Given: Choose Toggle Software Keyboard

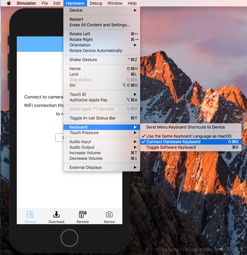Looking at the screenshot, I should click(191, 147).
